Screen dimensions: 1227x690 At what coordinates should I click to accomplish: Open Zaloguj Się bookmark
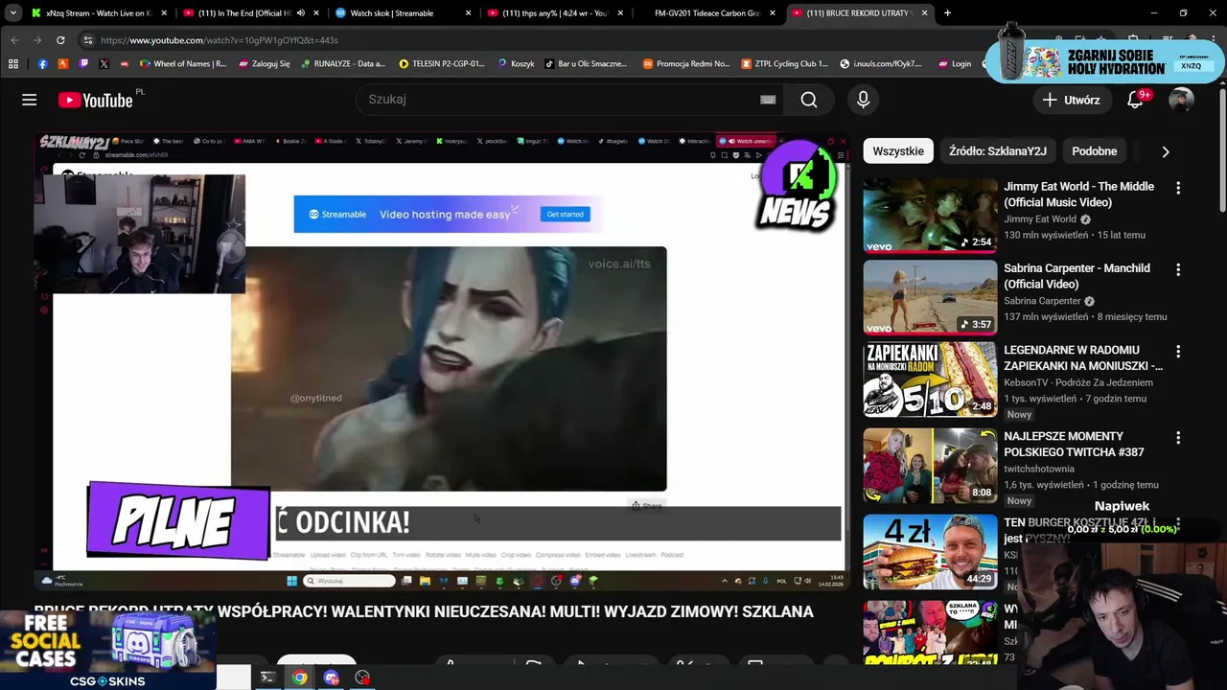(264, 64)
